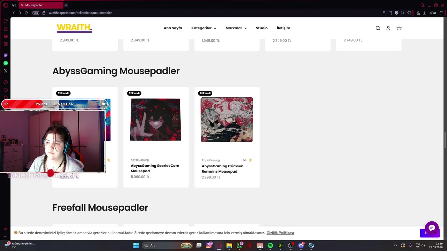Open the weather widget Yağmurlu günler

pyautogui.click(x=20, y=245)
